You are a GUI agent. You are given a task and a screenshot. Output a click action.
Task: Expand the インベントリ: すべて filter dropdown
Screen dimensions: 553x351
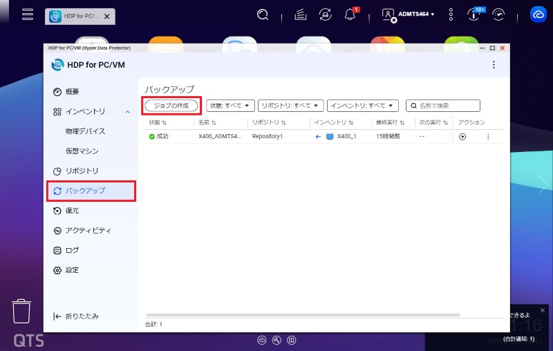(363, 106)
